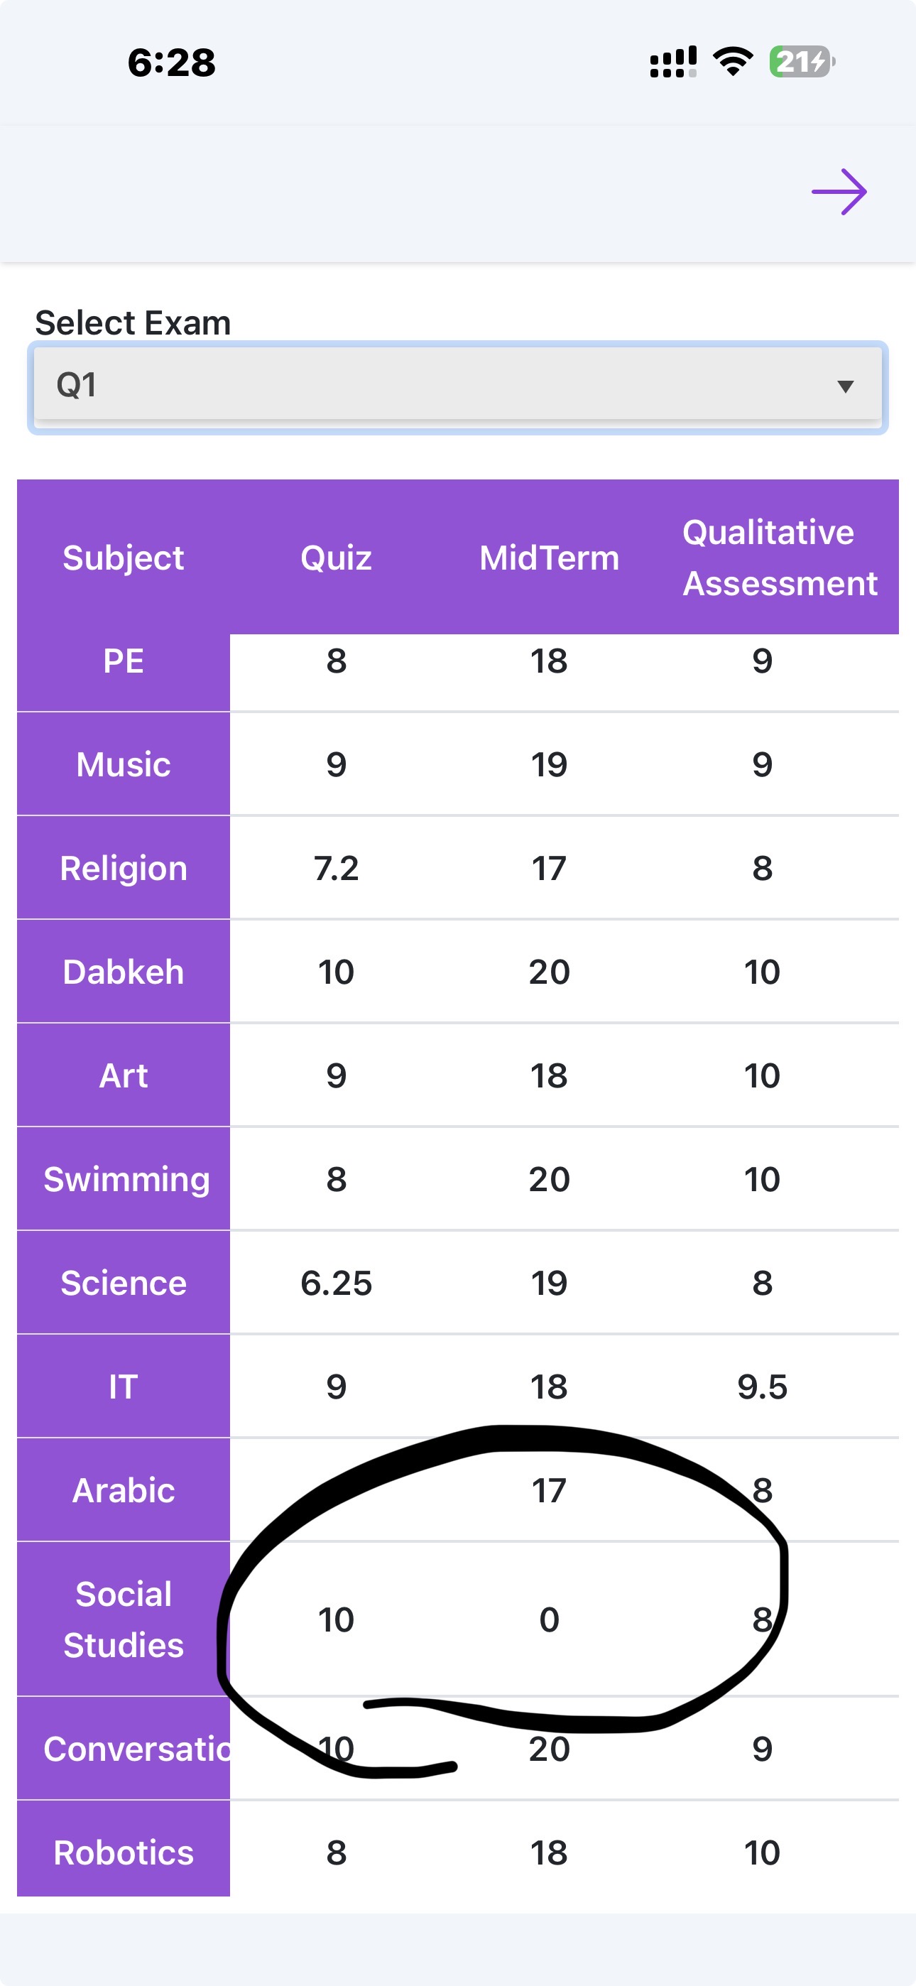Tap the Qualitative Assessment column header
The image size is (916, 1986).
(779, 558)
